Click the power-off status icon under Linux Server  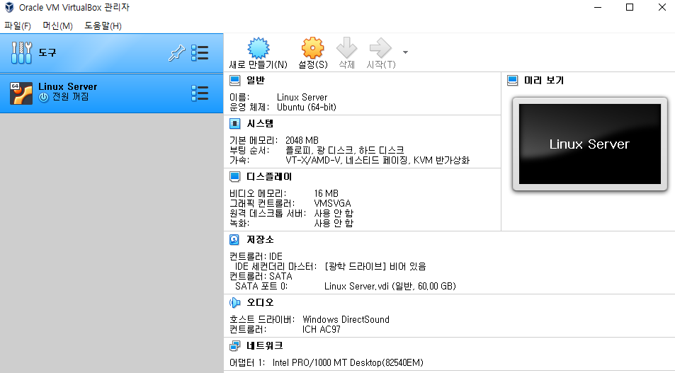tap(43, 97)
